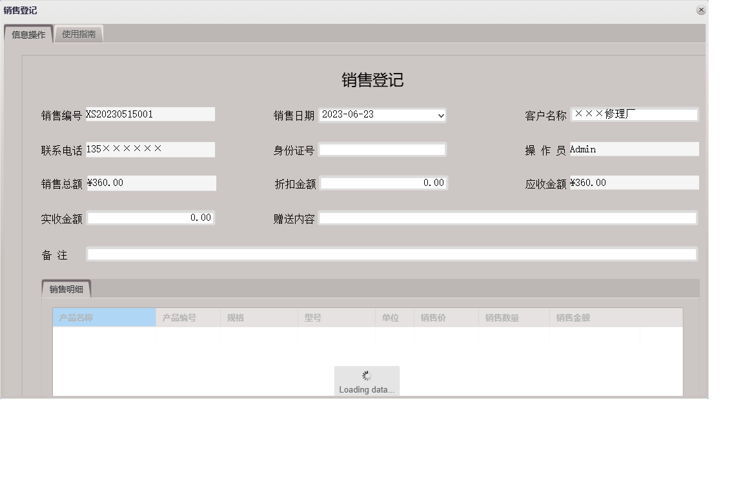The height and width of the screenshot is (492, 732).
Task: Click the 客户名称 field showing ×××修理厂
Action: pyautogui.click(x=634, y=114)
